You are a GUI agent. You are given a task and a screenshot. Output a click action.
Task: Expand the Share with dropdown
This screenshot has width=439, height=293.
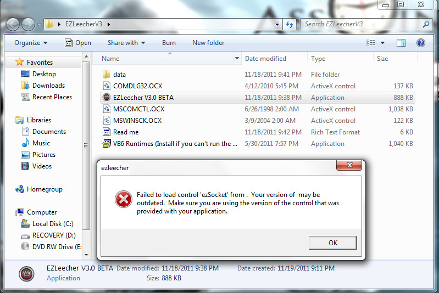point(126,43)
